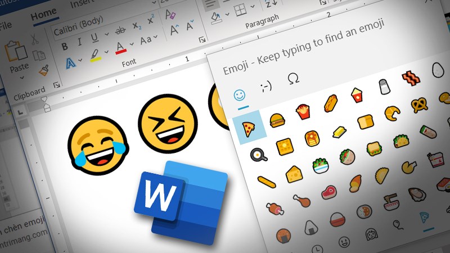Image resolution: width=450 pixels, height=253 pixels.
Task: Insert the popcorn emoji
Action: (357, 95)
